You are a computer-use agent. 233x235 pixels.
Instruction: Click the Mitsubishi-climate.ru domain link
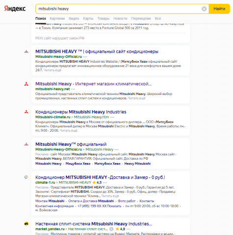pyautogui.click(x=53, y=117)
